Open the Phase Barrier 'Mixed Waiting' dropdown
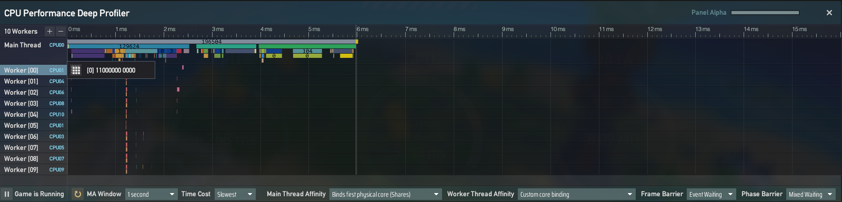Screen dimensions: 842x202 (x=810, y=194)
